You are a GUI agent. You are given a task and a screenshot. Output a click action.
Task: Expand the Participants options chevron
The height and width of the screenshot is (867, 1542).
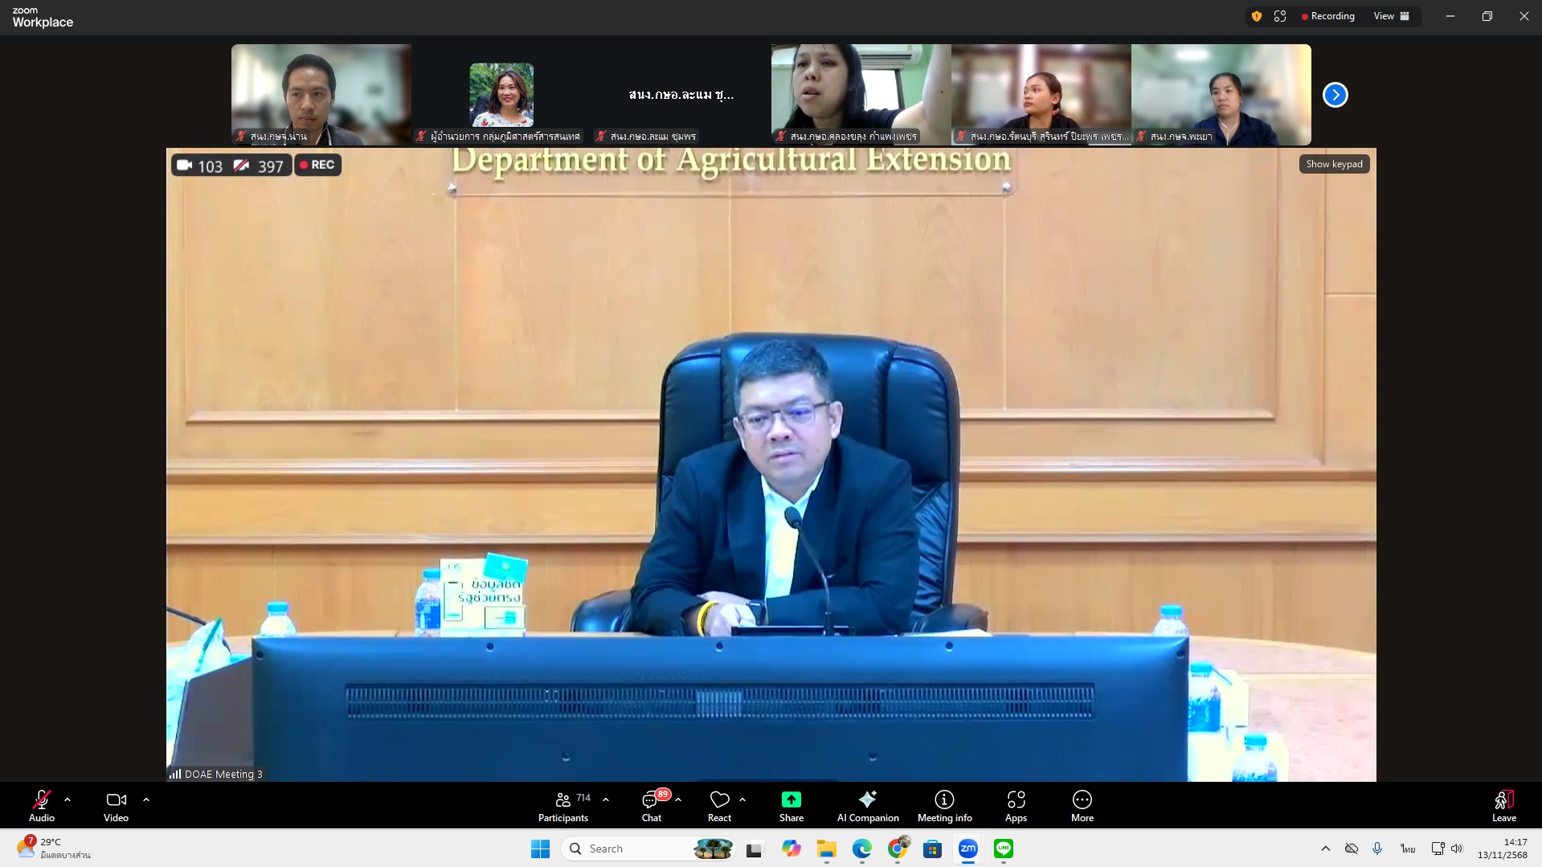point(606,800)
